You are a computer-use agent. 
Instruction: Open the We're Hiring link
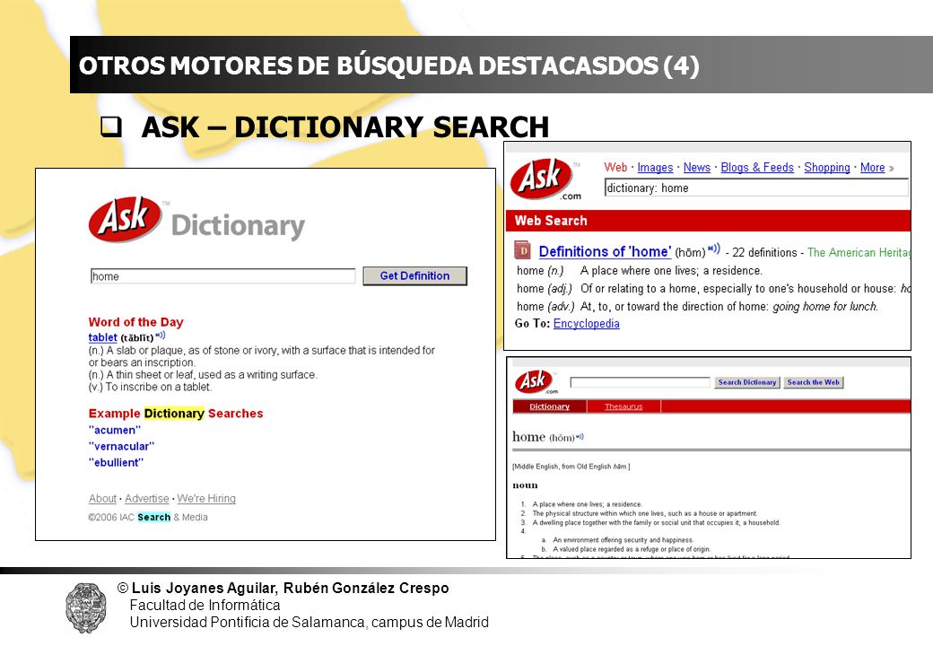pos(206,499)
